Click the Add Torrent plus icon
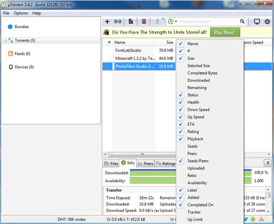274x224 pixels. pos(107,22)
